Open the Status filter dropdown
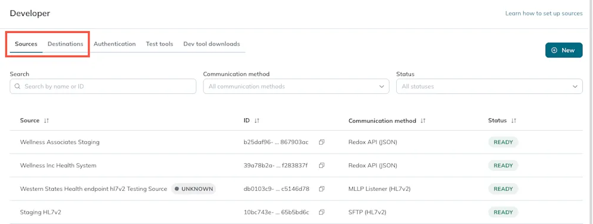This screenshot has width=593, height=224. point(489,86)
